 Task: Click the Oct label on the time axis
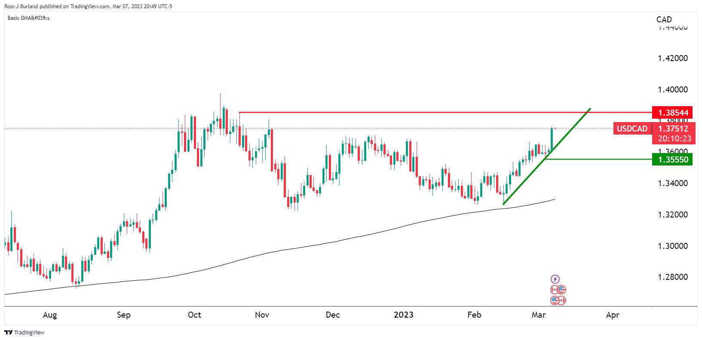[x=194, y=315]
